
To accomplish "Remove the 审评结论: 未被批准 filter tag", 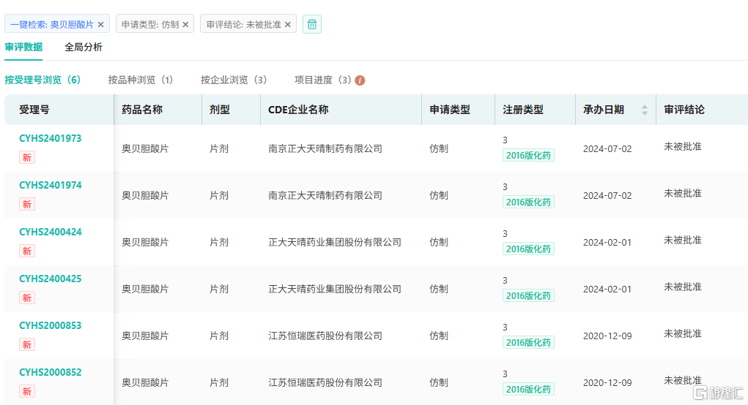I will [x=288, y=24].
